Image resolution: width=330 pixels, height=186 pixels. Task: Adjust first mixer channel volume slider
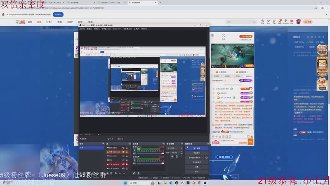click(x=150, y=153)
